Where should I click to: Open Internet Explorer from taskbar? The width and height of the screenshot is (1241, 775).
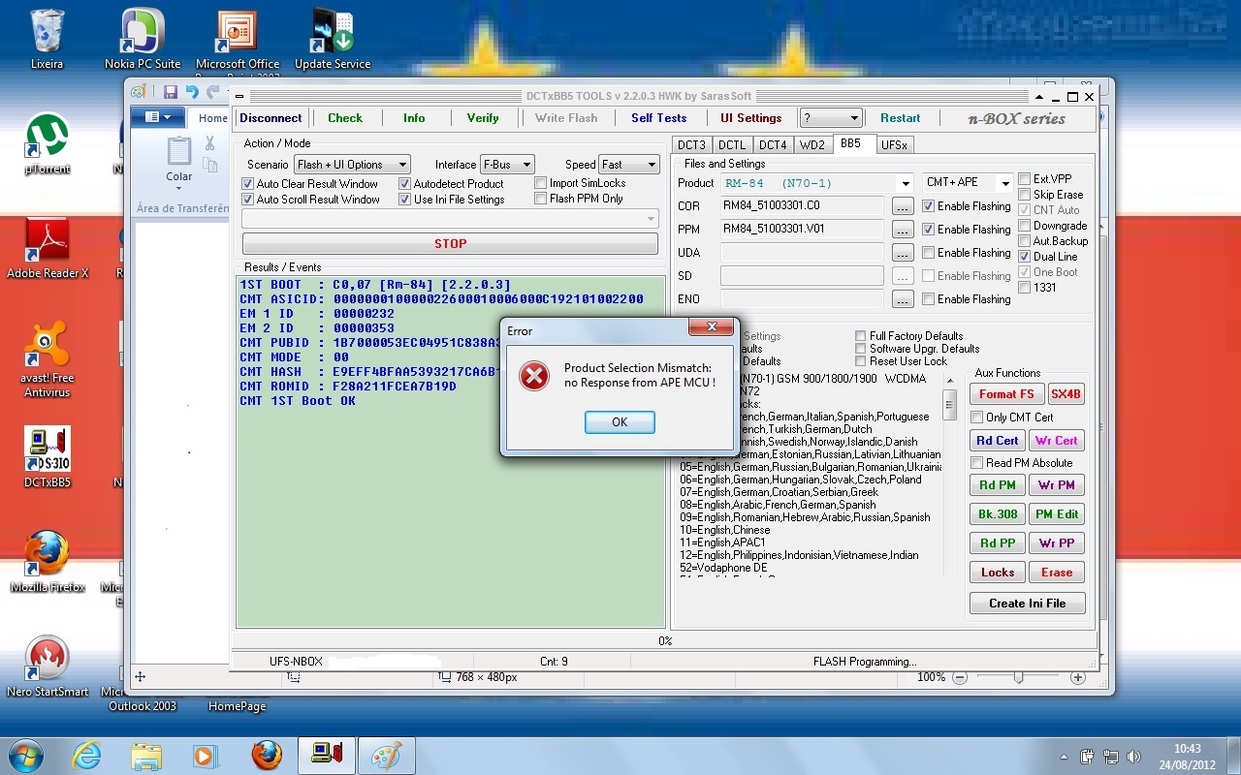coord(87,755)
